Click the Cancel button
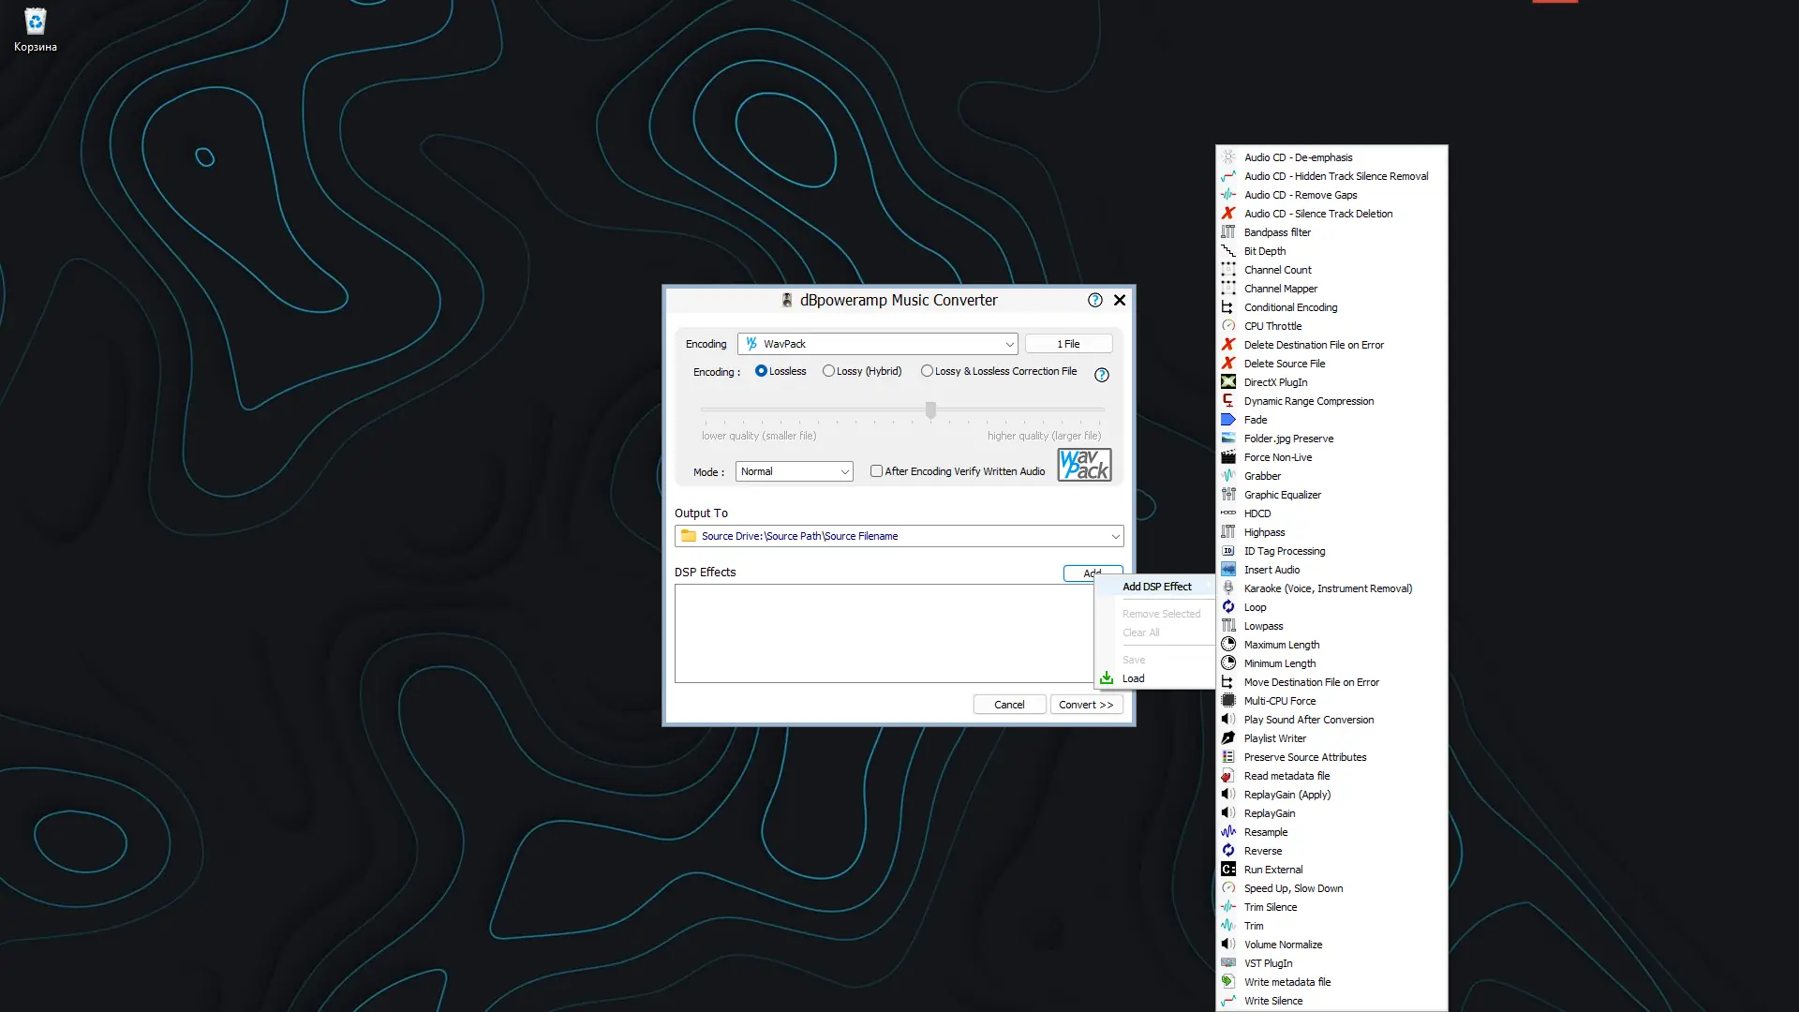 click(1009, 705)
